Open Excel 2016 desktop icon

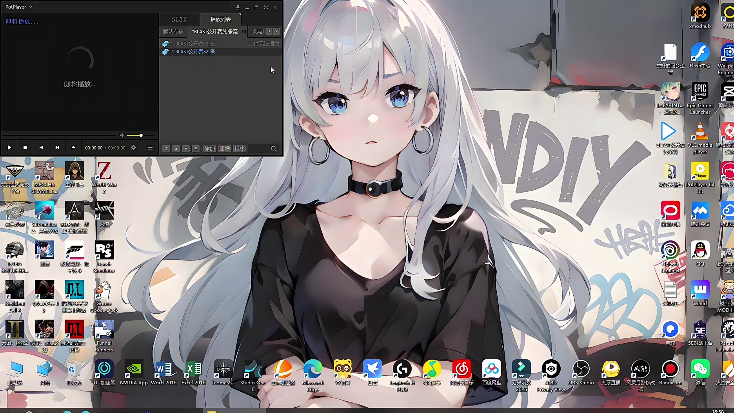click(x=193, y=373)
